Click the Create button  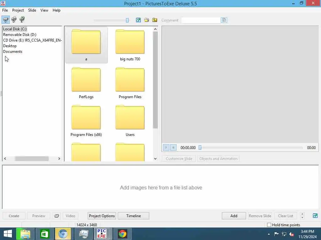(14, 216)
